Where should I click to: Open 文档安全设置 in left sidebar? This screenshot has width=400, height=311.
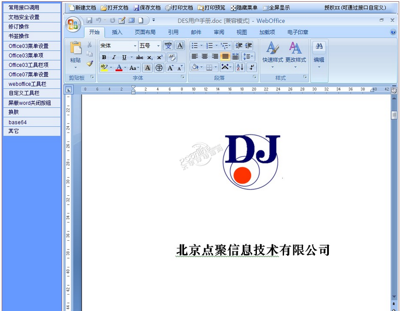click(x=32, y=17)
